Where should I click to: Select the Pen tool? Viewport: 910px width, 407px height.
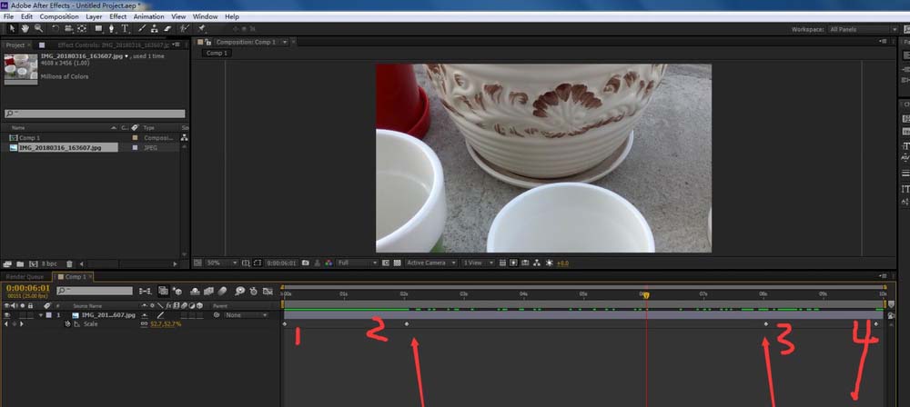tap(111, 28)
